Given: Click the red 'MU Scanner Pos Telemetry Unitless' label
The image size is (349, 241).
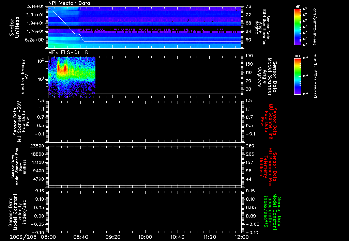Looking at the screenshot, I should (x=268, y=167).
